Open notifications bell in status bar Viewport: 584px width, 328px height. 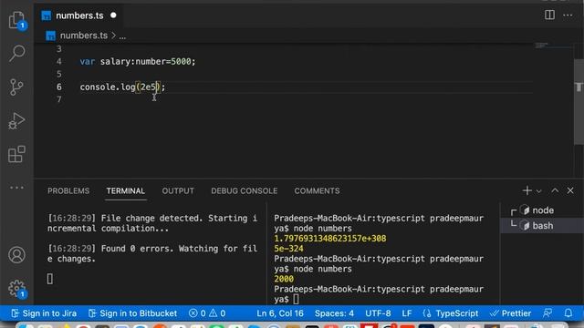[568, 313]
